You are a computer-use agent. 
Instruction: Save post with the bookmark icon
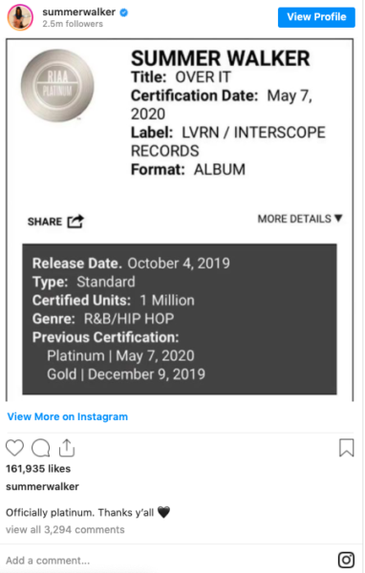(x=346, y=448)
